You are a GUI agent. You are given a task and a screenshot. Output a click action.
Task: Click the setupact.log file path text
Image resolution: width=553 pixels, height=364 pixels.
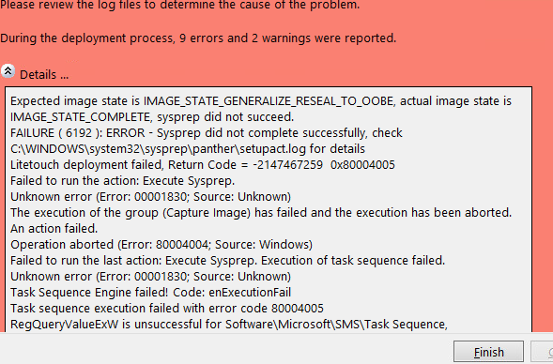159,149
